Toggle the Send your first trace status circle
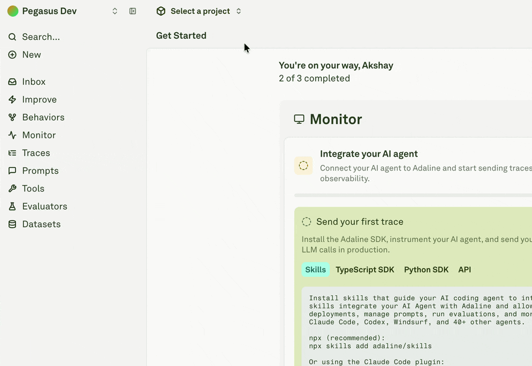 point(306,221)
